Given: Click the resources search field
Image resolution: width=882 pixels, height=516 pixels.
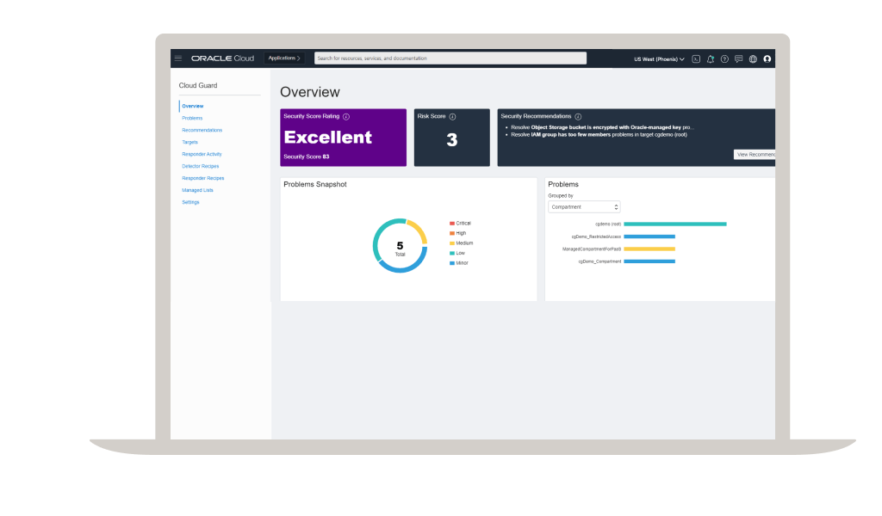Looking at the screenshot, I should pos(450,58).
